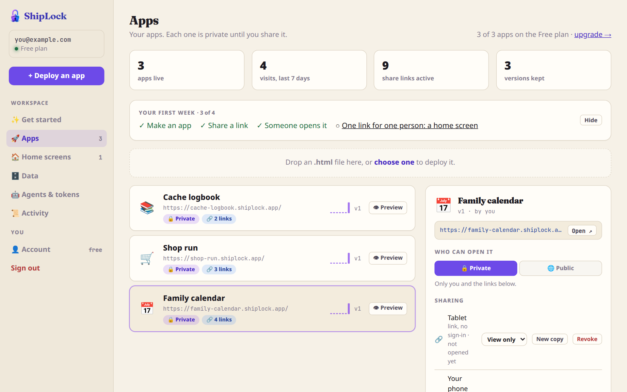The height and width of the screenshot is (392, 627).
Task: Preview the Shop run app
Action: point(388,258)
